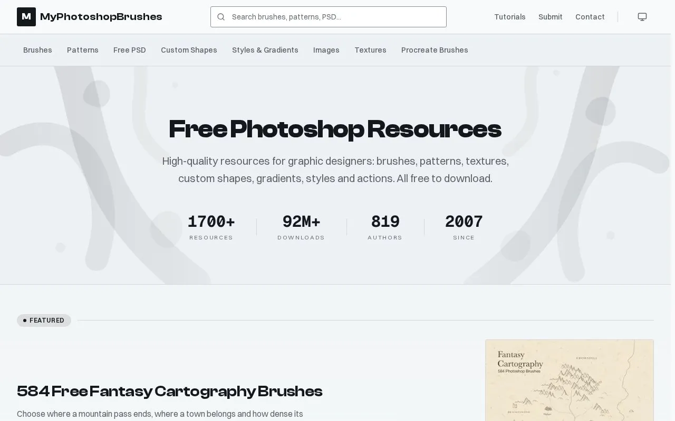Click the 92M+ downloads stat
Viewport: 675px width, 421px height.
point(301,227)
